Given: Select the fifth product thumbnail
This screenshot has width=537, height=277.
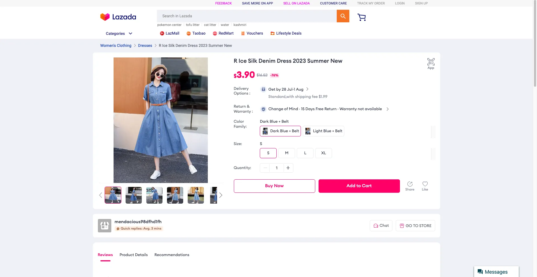Looking at the screenshot, I should coord(196,195).
